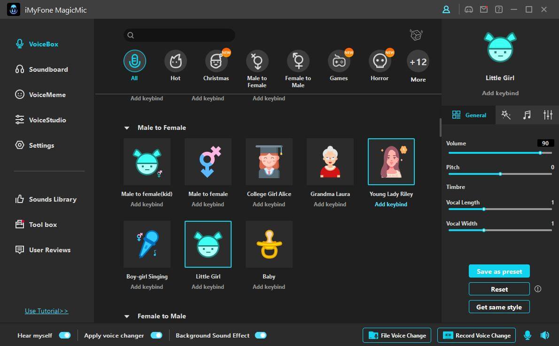The image size is (559, 346).
Task: Add keybind for College Girl Alice
Action: click(269, 204)
